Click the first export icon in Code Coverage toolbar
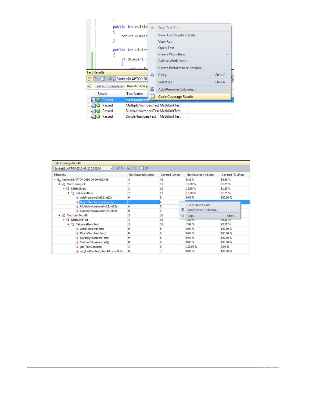The height and width of the screenshot is (407, 314). [x=117, y=168]
